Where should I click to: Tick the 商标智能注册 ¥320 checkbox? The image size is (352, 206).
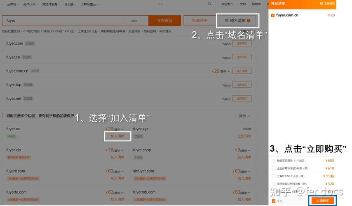tap(273, 184)
